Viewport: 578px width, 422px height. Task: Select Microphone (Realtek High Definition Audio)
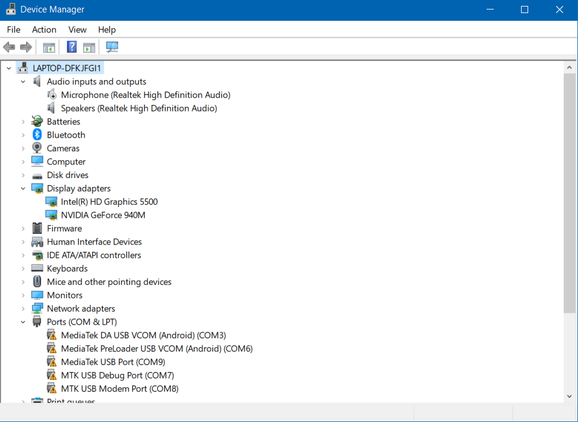pyautogui.click(x=145, y=95)
